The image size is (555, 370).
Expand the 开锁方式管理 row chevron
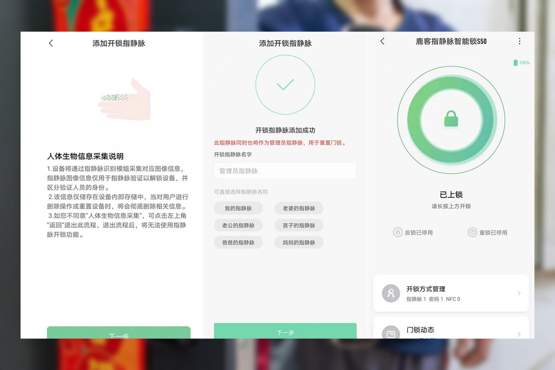519,293
